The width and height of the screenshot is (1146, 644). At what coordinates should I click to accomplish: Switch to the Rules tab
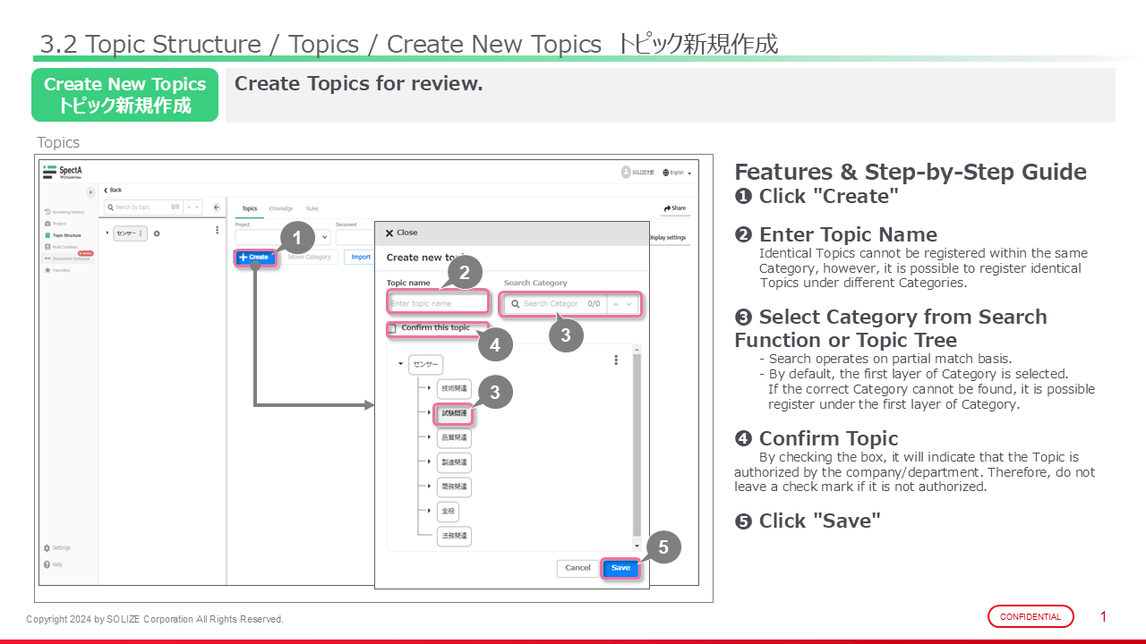tap(312, 208)
